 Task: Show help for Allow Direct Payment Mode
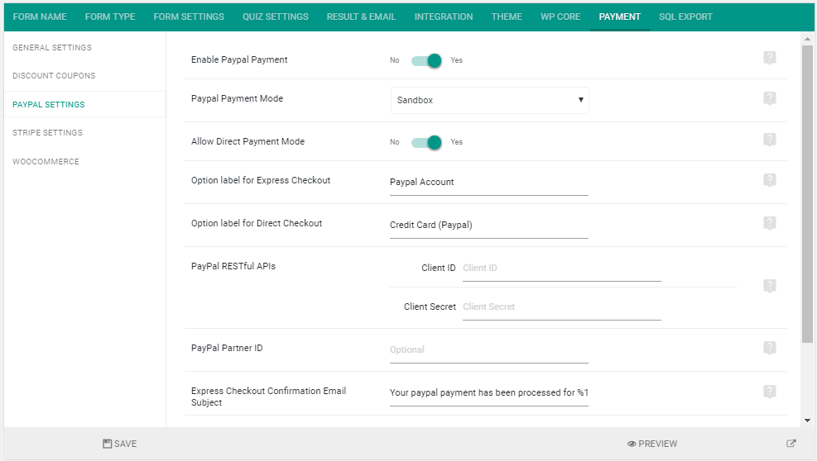coord(770,140)
